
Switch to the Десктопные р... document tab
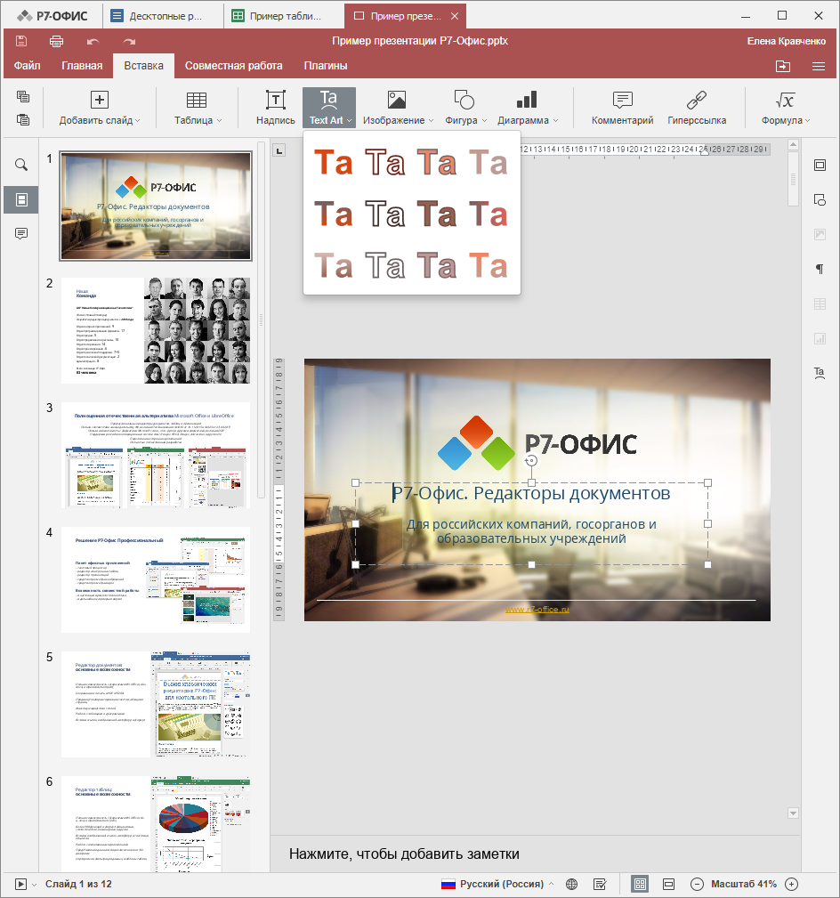163,16
